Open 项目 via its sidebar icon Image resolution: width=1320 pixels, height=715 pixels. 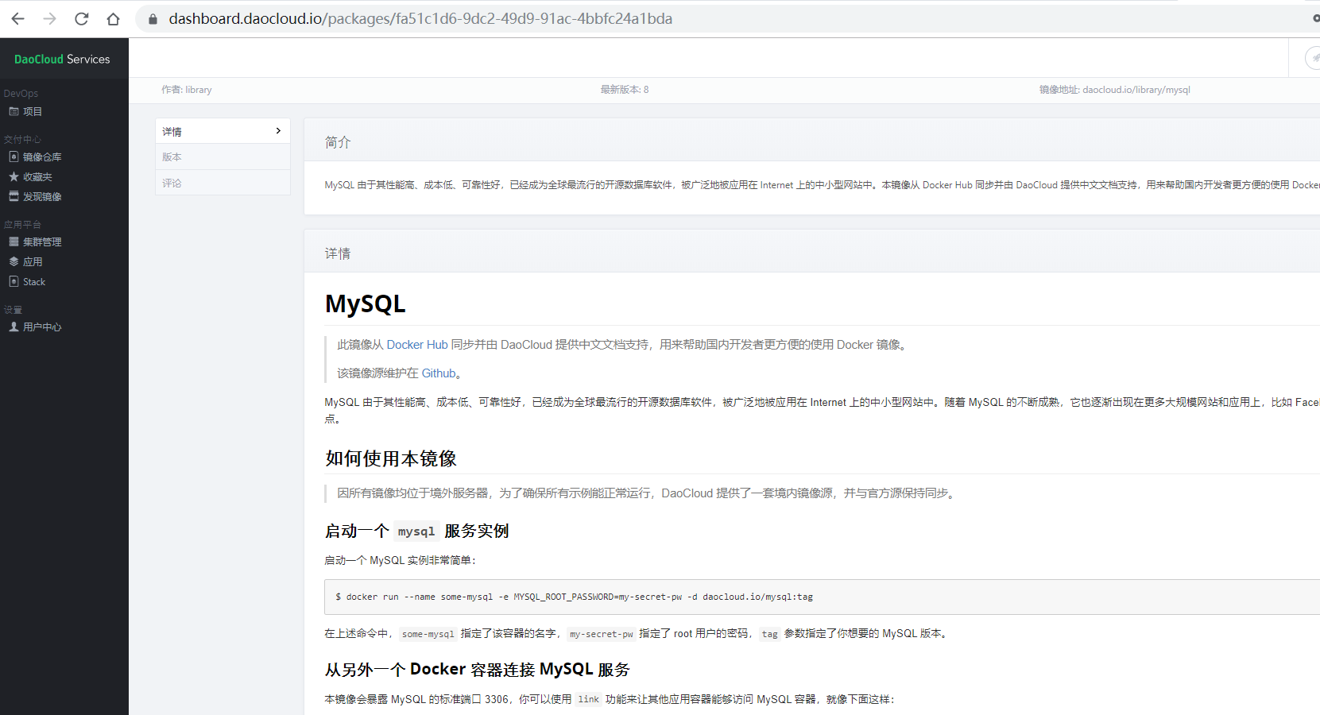[x=14, y=111]
